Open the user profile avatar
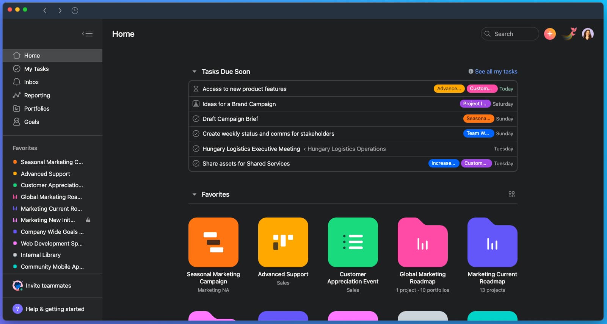The height and width of the screenshot is (324, 607). [588, 34]
